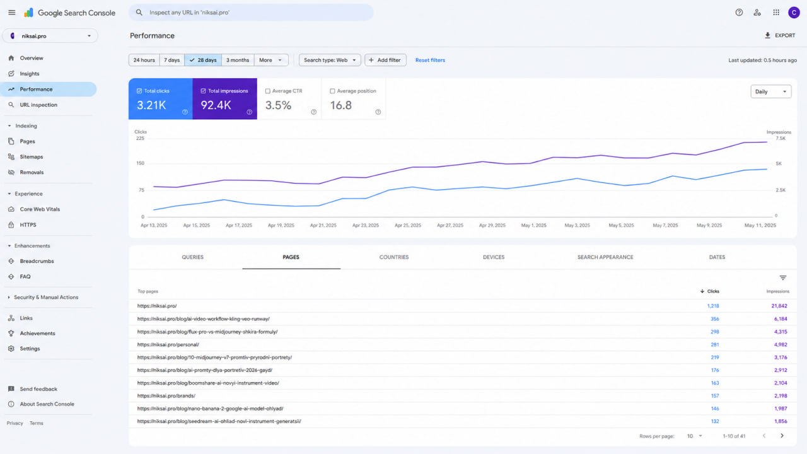The width and height of the screenshot is (807, 454).
Task: Open the Google apps grid icon
Action: click(x=776, y=13)
